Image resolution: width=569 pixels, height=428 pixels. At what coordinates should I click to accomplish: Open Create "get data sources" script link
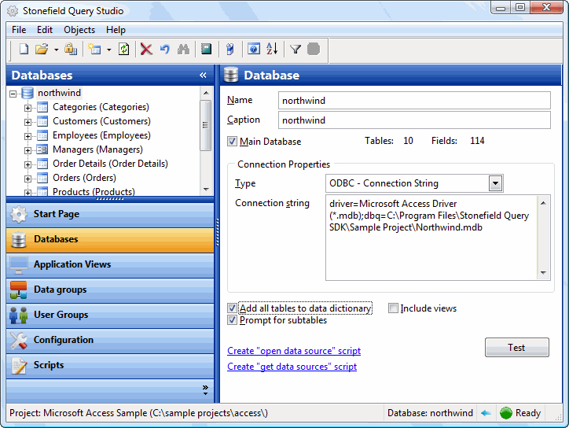[x=292, y=367]
